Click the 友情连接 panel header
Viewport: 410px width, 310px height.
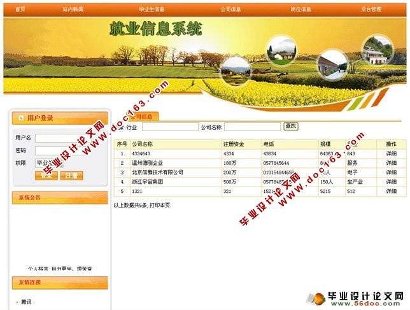pos(60,283)
